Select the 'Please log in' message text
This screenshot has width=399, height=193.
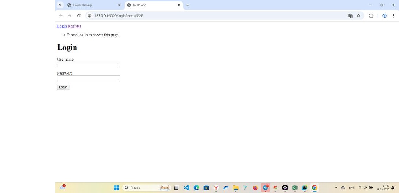93,35
